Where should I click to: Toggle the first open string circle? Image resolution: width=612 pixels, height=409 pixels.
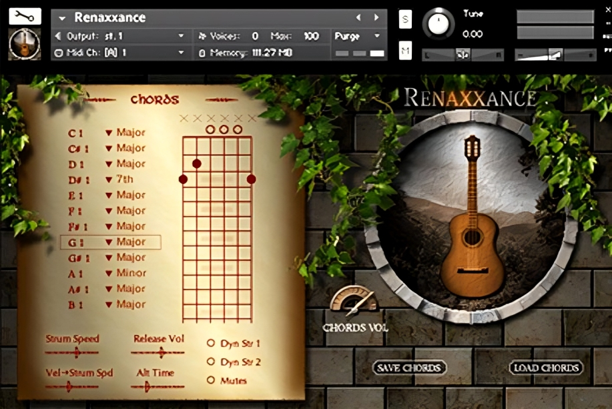pyautogui.click(x=210, y=129)
